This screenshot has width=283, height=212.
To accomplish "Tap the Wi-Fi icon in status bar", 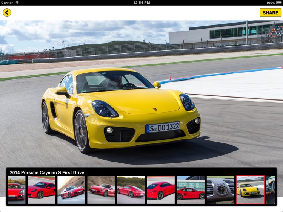I will 17,3.
